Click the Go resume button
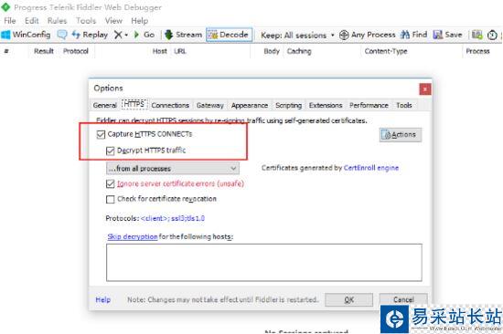Screen dimensions: 503x334 point(144,35)
